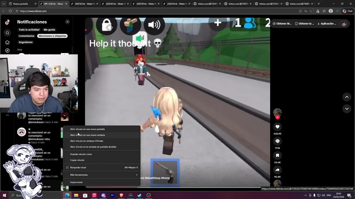Go to previous video with up chevron
The width and height of the screenshot is (355, 199).
coord(347,97)
